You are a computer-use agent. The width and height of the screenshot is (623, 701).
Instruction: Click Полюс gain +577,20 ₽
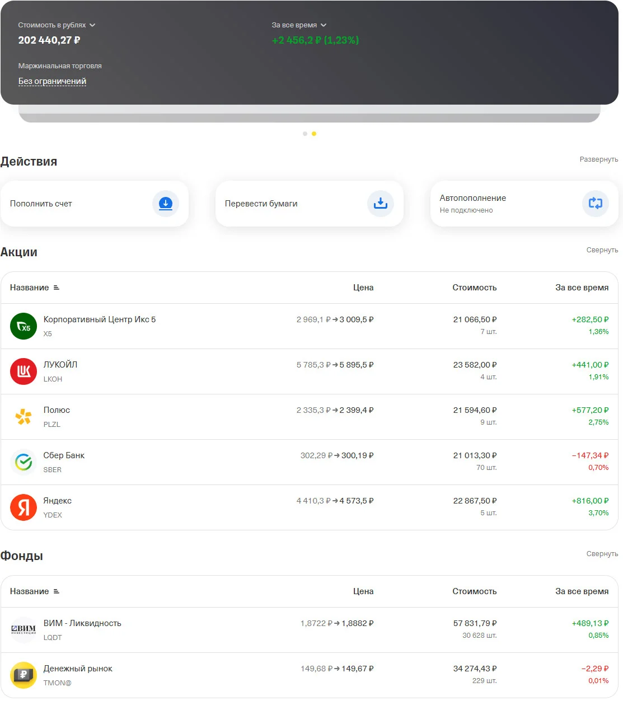(x=590, y=410)
